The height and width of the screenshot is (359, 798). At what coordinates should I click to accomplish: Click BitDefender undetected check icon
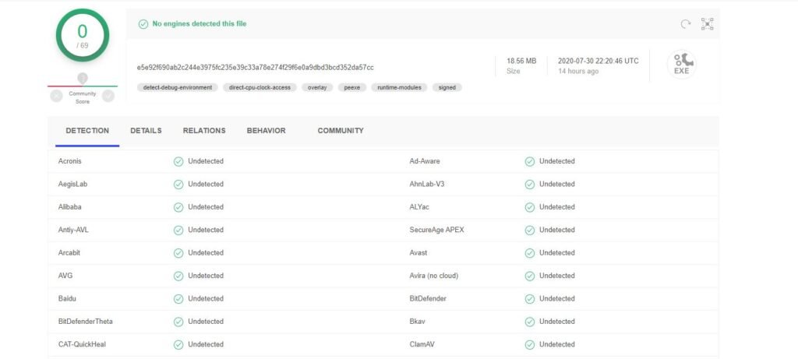click(530, 298)
